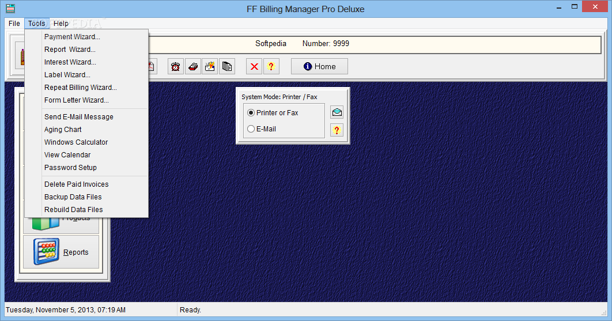Click the mail envelope toolbar icon
The width and height of the screenshot is (612, 321).
(x=210, y=66)
